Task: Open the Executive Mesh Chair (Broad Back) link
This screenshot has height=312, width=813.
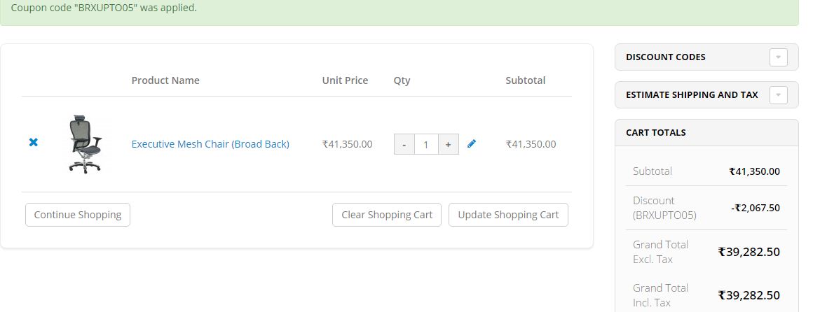Action: [210, 144]
